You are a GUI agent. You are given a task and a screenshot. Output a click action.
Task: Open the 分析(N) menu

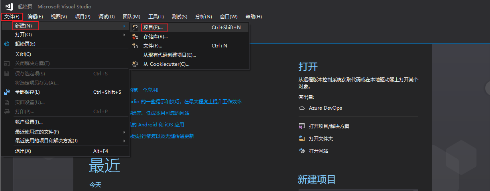(203, 17)
